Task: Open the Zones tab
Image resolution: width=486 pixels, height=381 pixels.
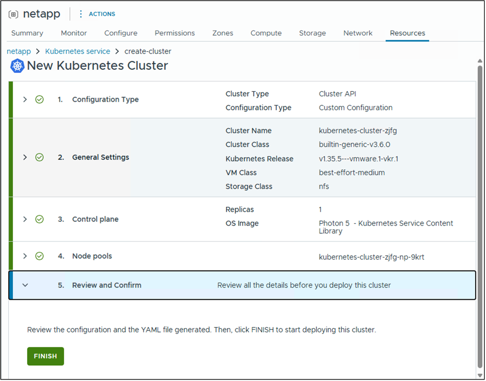Action: (x=223, y=33)
